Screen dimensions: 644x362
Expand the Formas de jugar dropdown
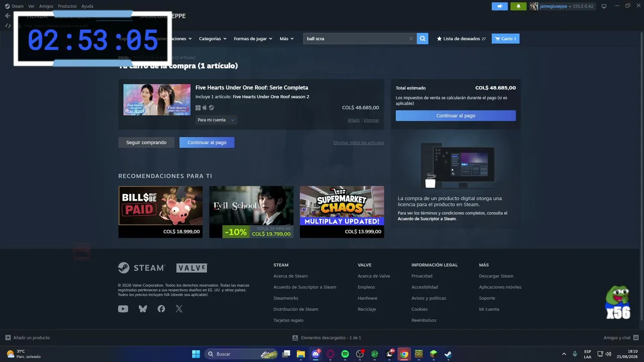pos(253,39)
